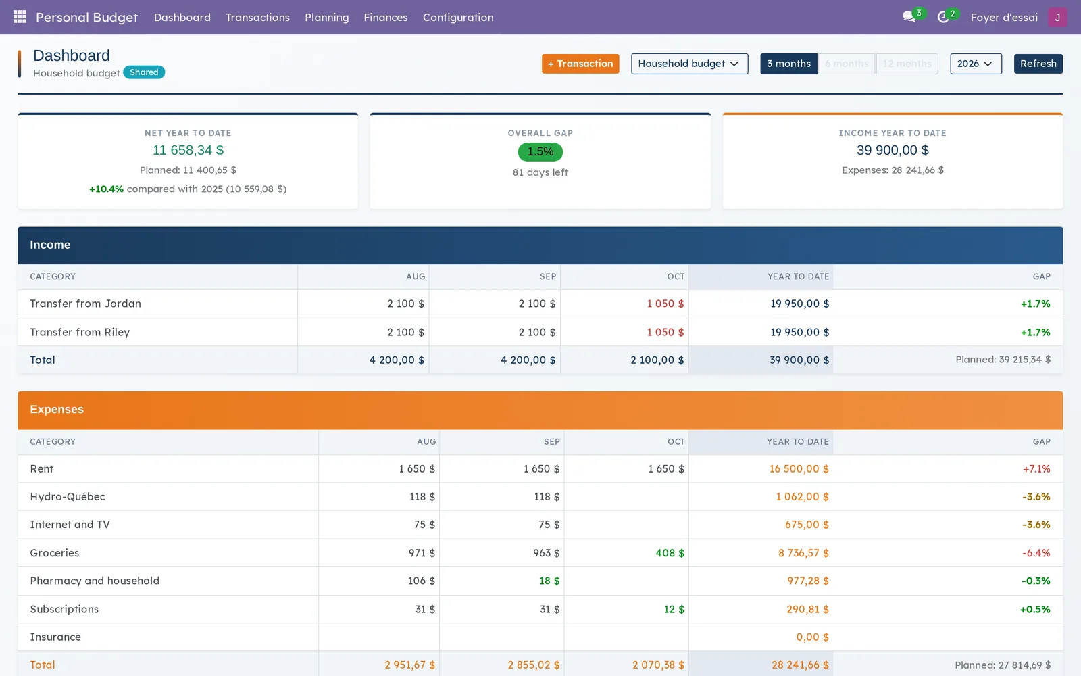Viewport: 1081px width, 676px height.
Task: Click the Expenses section header
Action: [x=540, y=410]
